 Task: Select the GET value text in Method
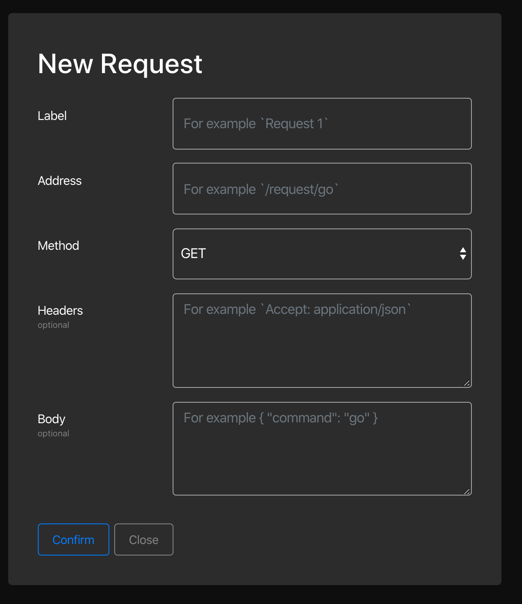193,254
